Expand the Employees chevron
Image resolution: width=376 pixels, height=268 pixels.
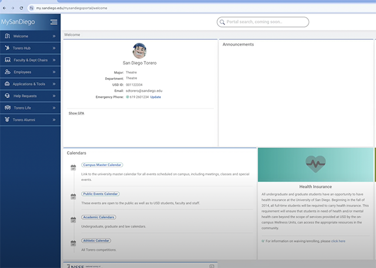tap(54, 72)
